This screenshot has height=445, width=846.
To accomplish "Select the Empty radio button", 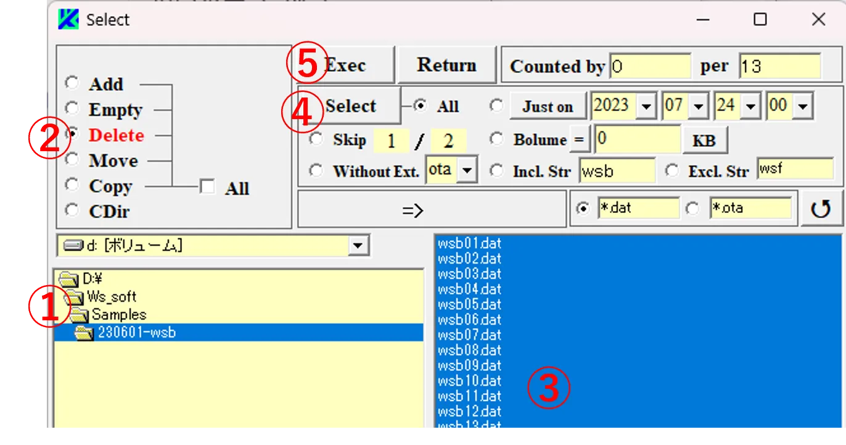I will (x=72, y=109).
